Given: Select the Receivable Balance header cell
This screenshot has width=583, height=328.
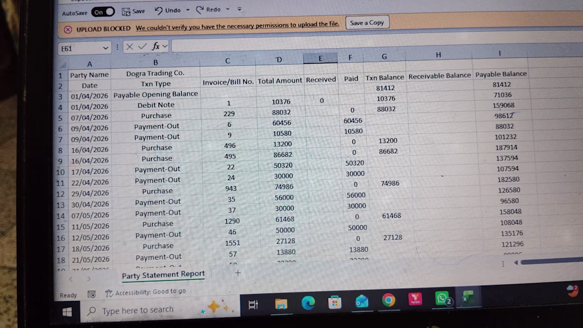Looking at the screenshot, I should pyautogui.click(x=439, y=75).
